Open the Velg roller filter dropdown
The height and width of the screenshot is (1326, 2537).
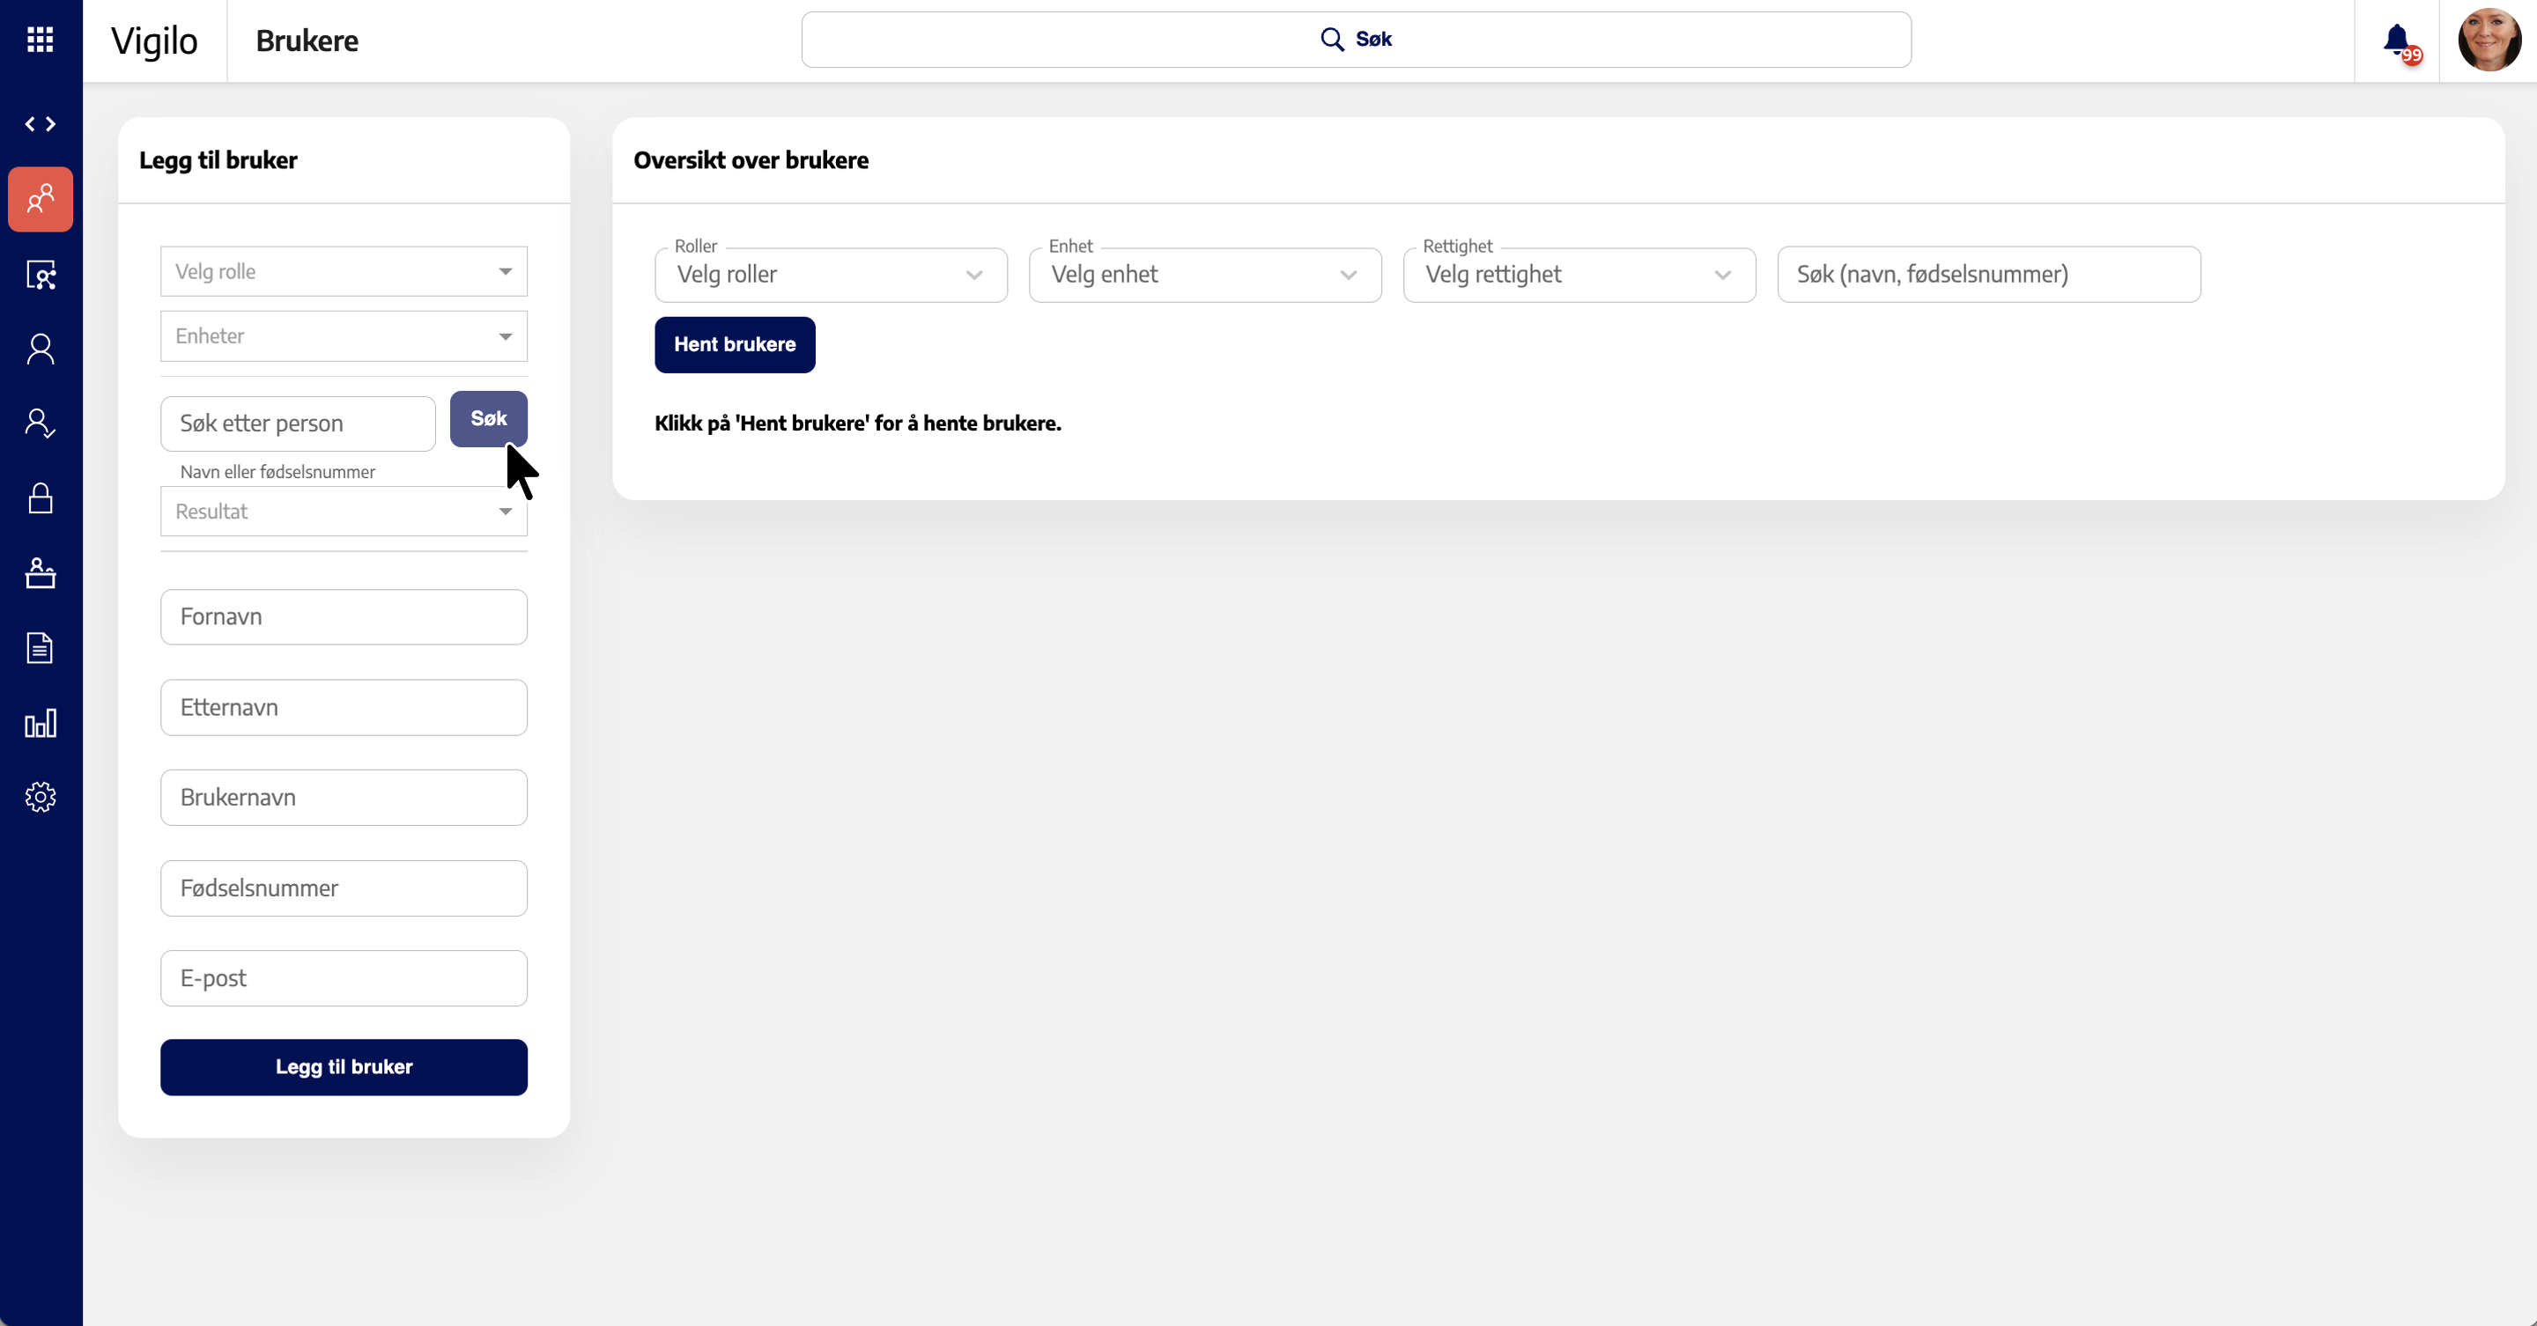tap(830, 275)
